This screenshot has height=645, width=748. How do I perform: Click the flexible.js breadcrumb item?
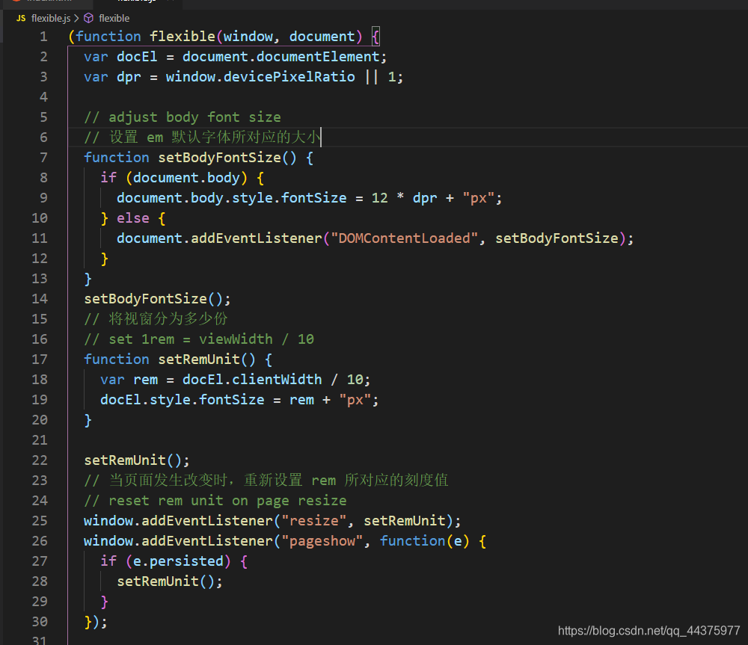click(51, 18)
